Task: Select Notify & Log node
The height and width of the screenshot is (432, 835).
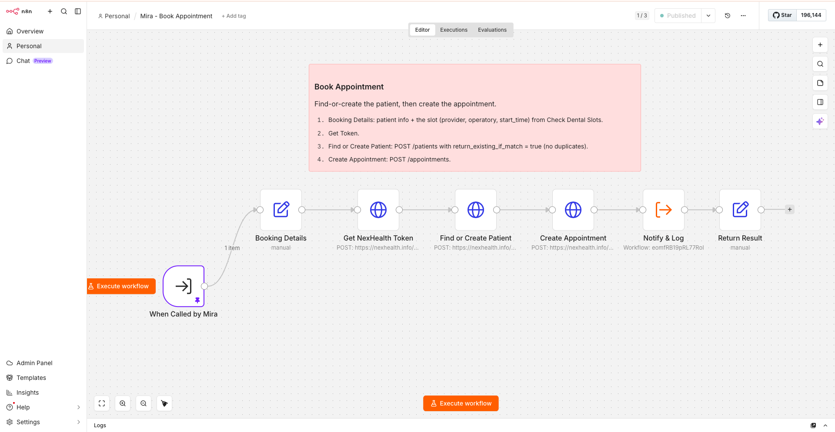Action: pyautogui.click(x=664, y=210)
